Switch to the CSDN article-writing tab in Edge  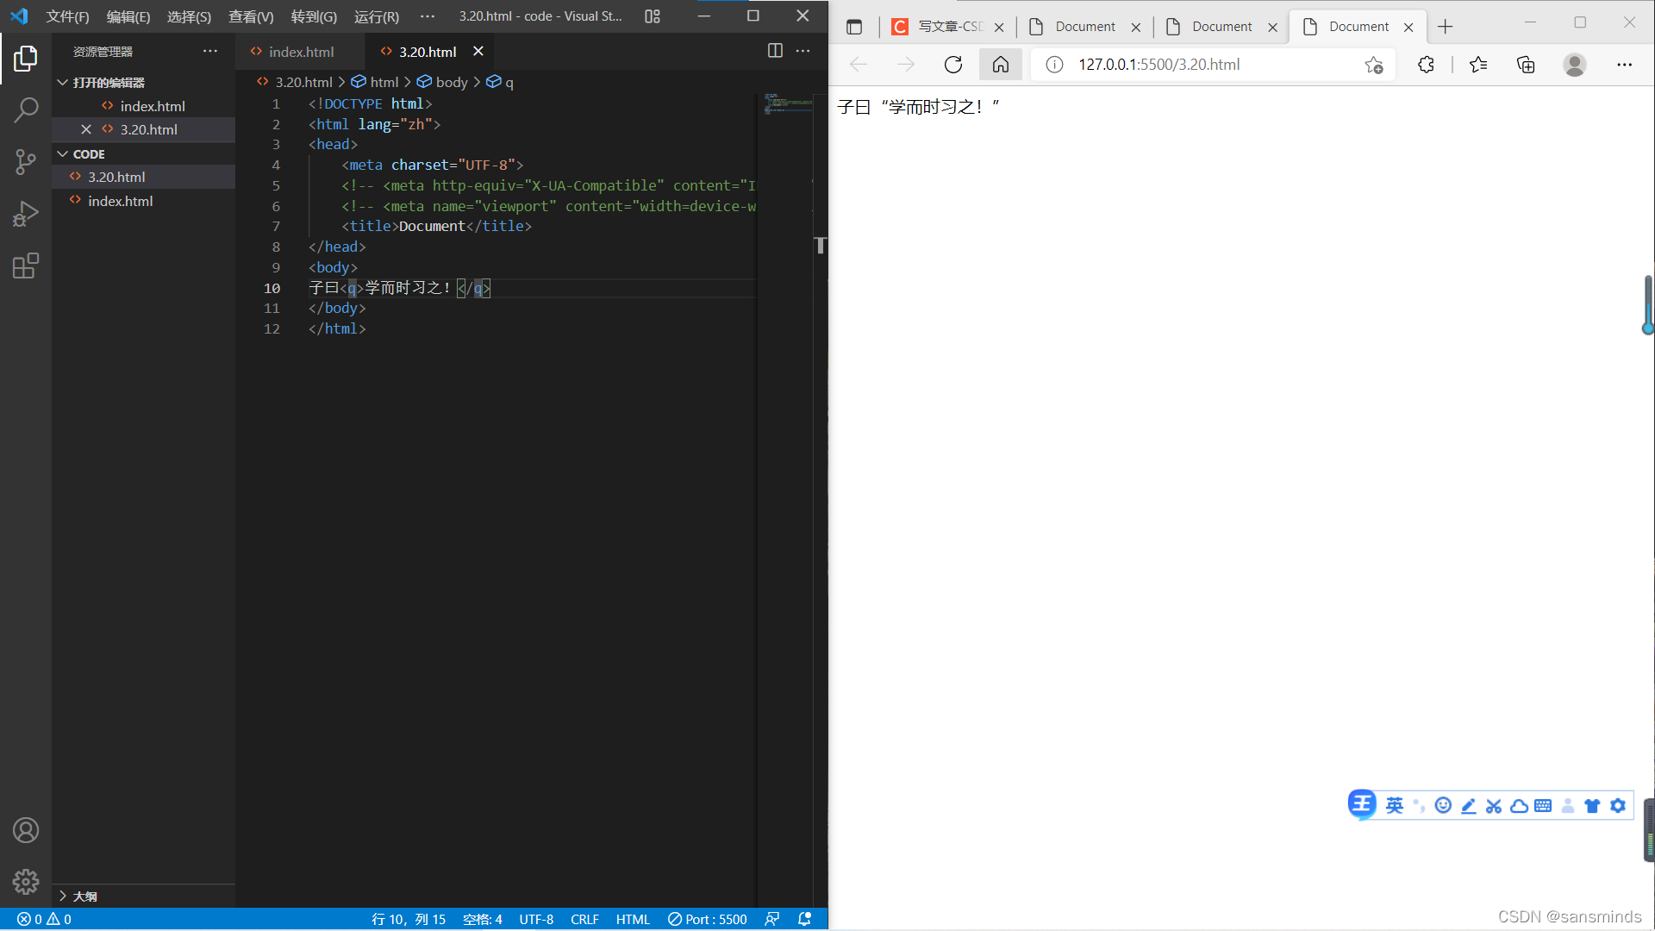(x=948, y=27)
